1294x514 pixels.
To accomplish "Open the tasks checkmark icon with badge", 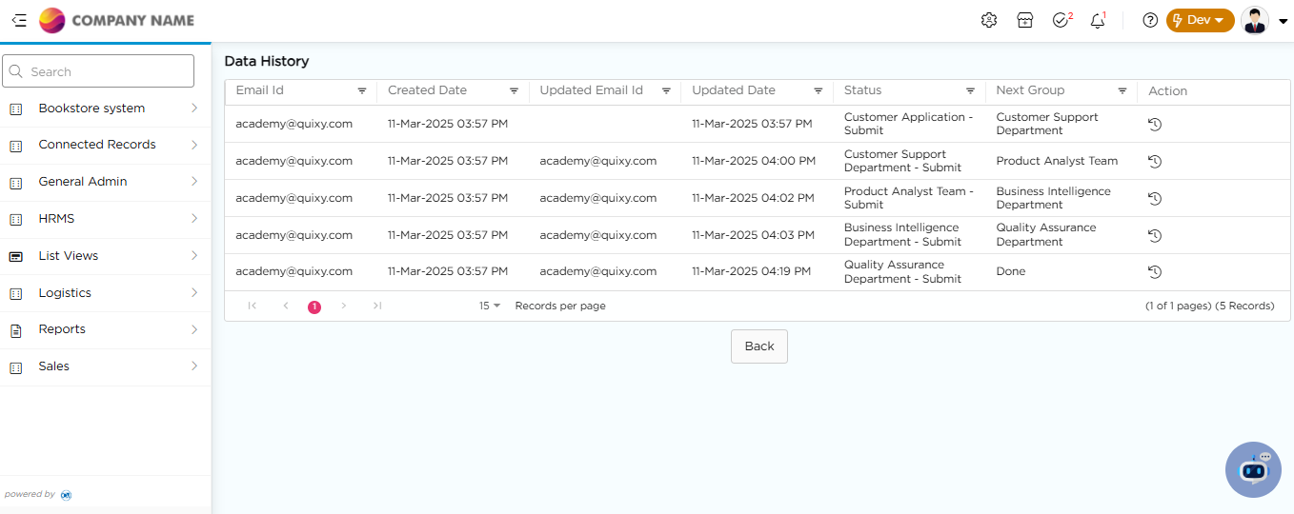I will [1061, 20].
